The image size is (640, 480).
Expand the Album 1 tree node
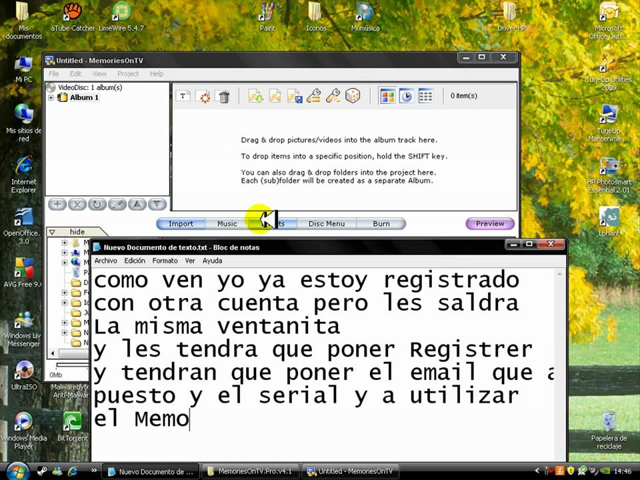point(51,97)
